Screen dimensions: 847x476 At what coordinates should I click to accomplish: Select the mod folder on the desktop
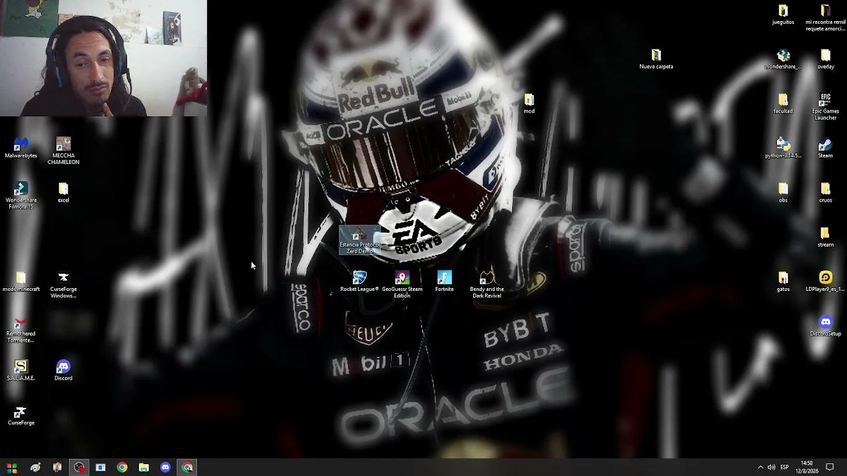529,103
